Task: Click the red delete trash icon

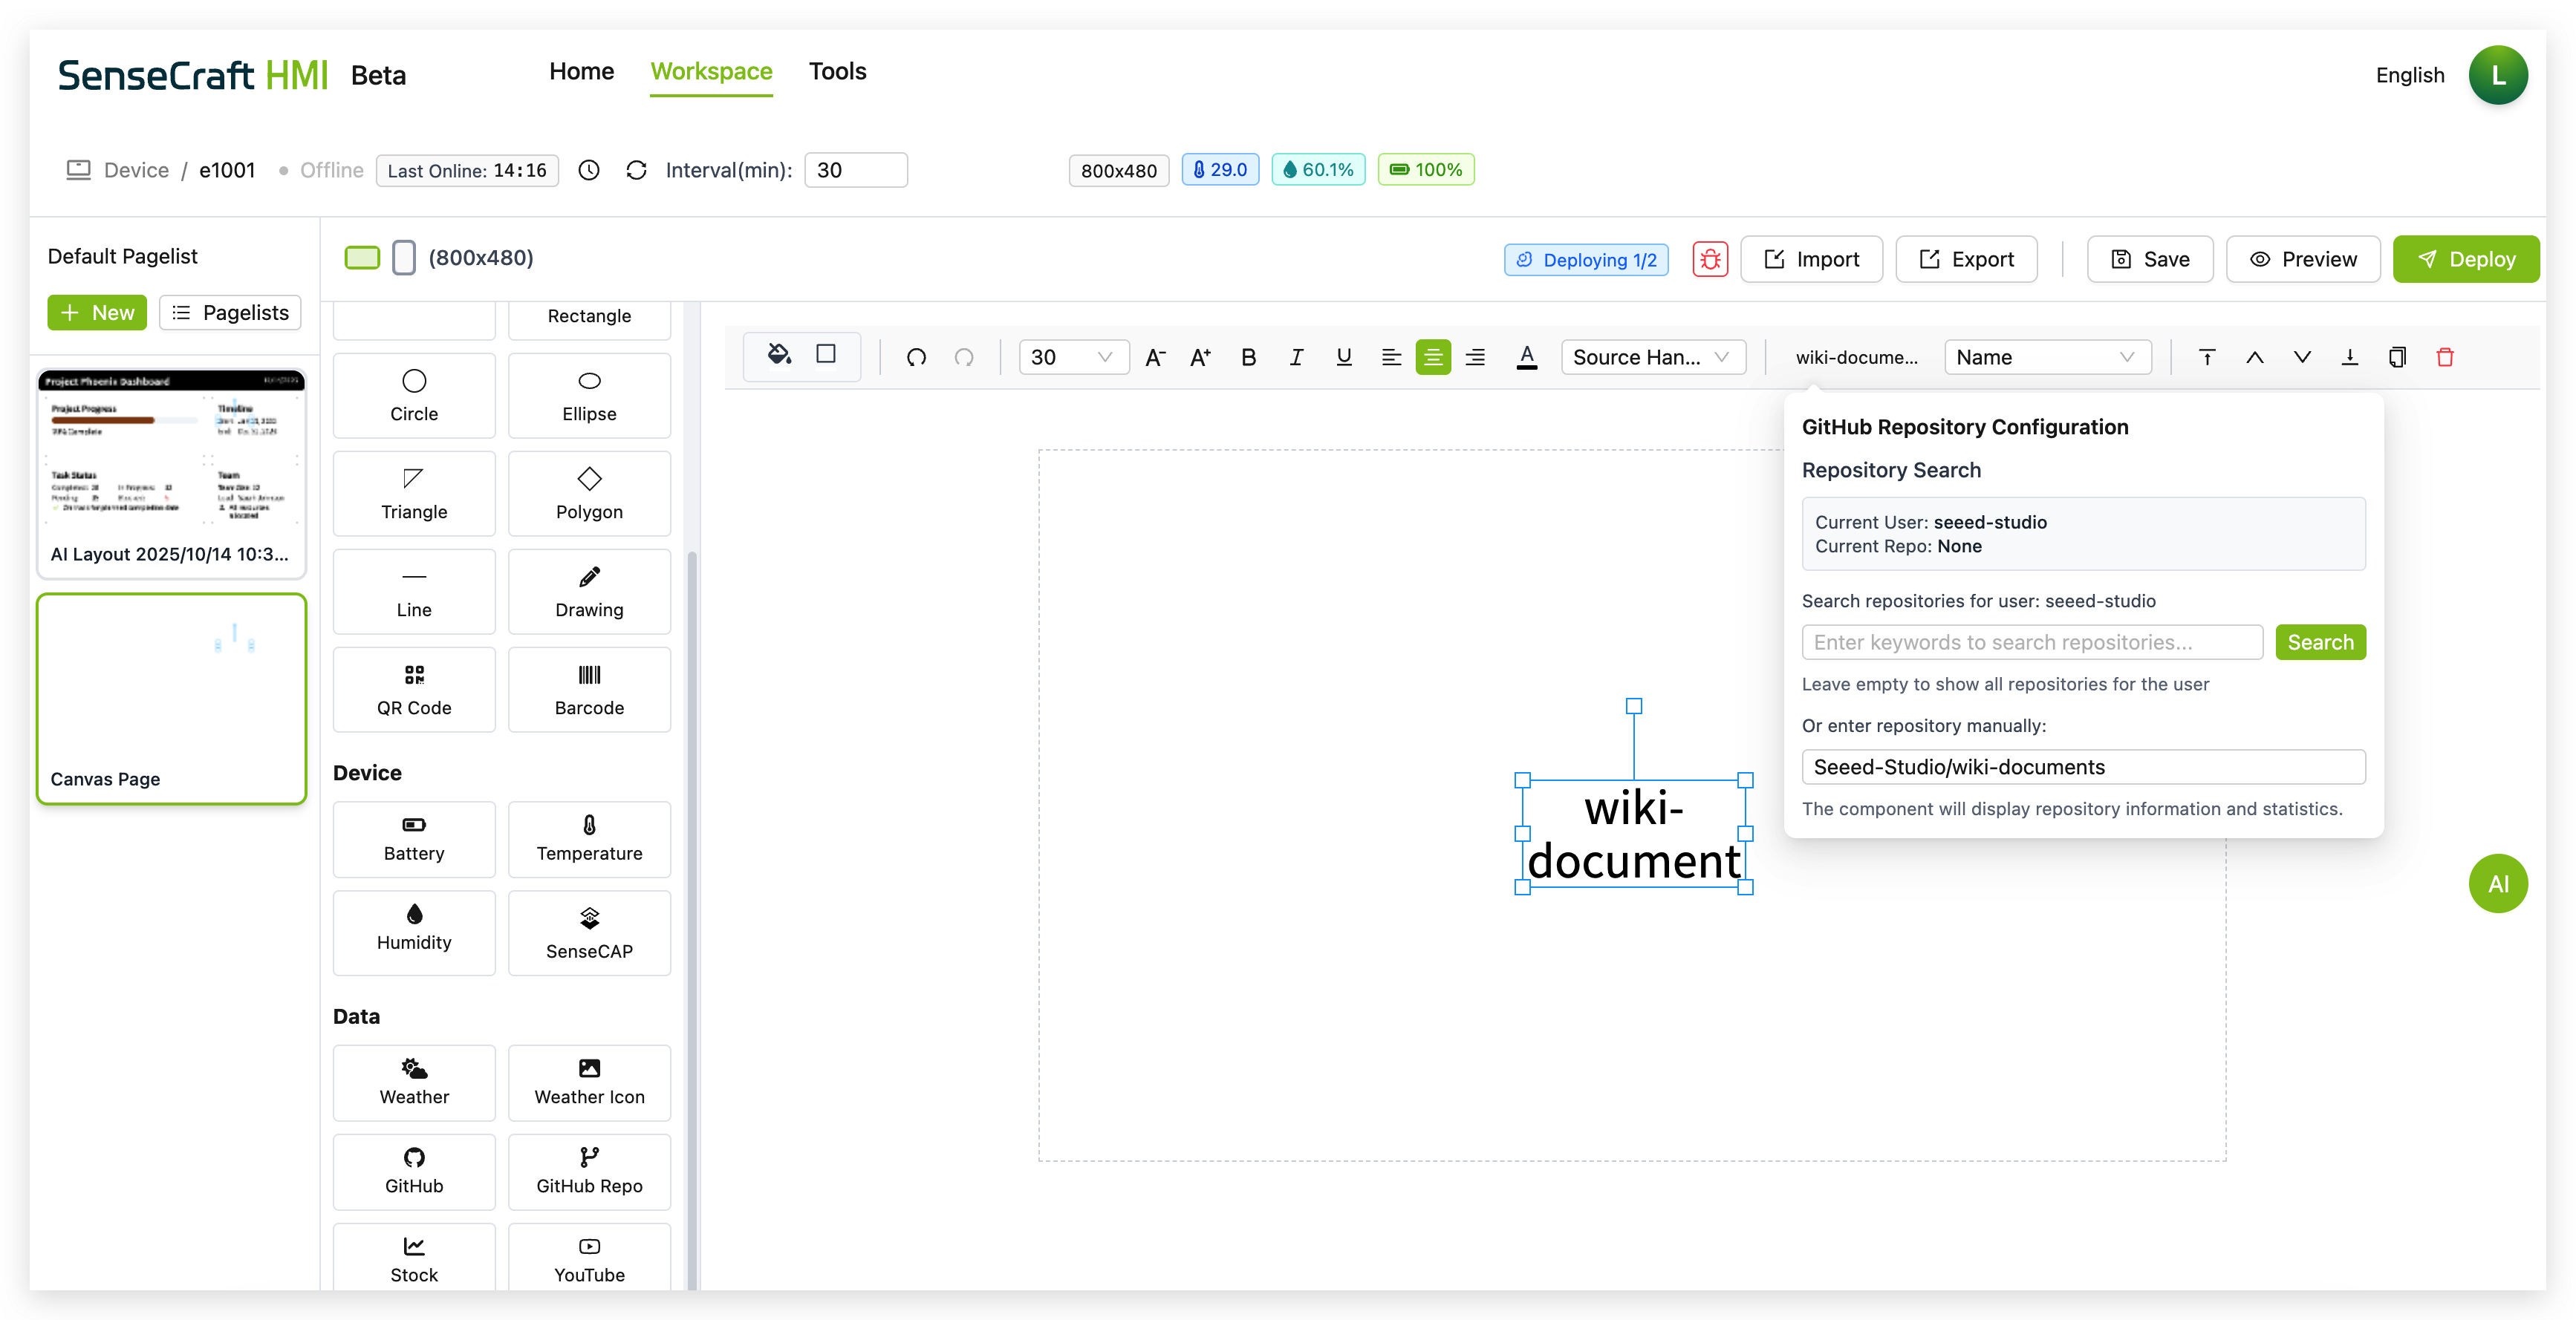Action: [2444, 358]
